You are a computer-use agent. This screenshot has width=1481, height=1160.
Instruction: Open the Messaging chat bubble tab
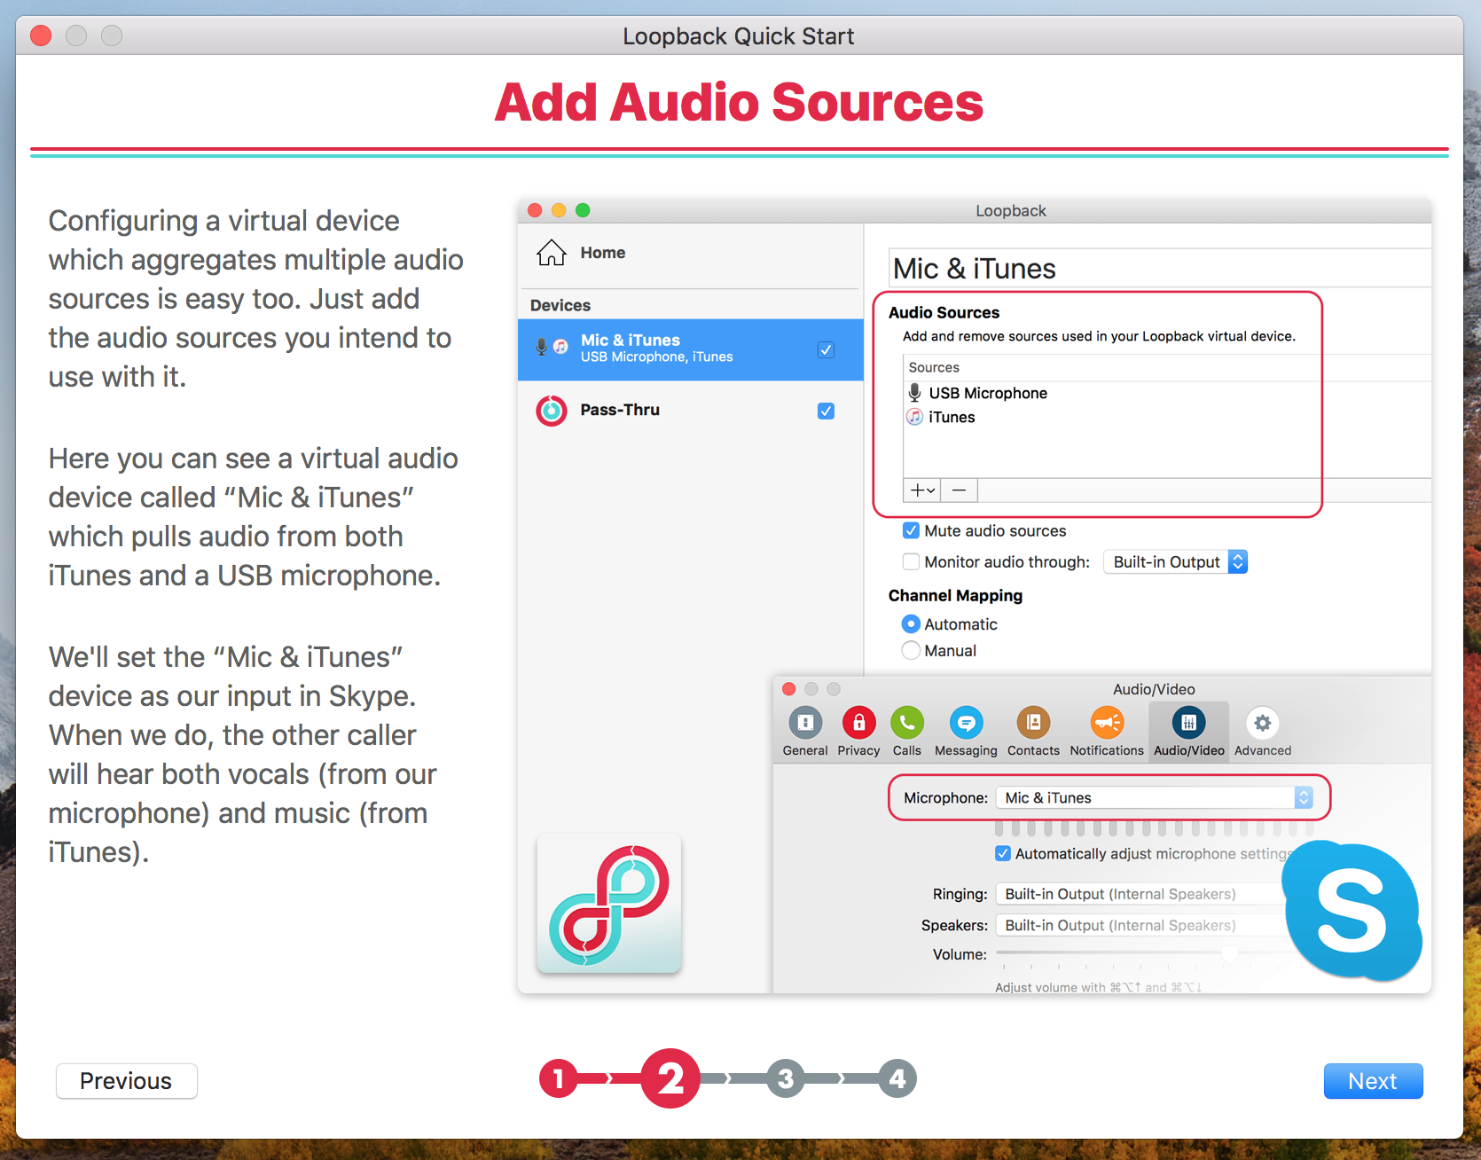[x=966, y=733]
